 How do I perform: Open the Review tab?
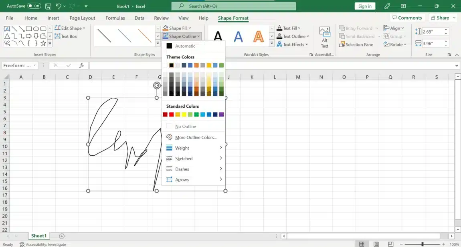[161, 18]
